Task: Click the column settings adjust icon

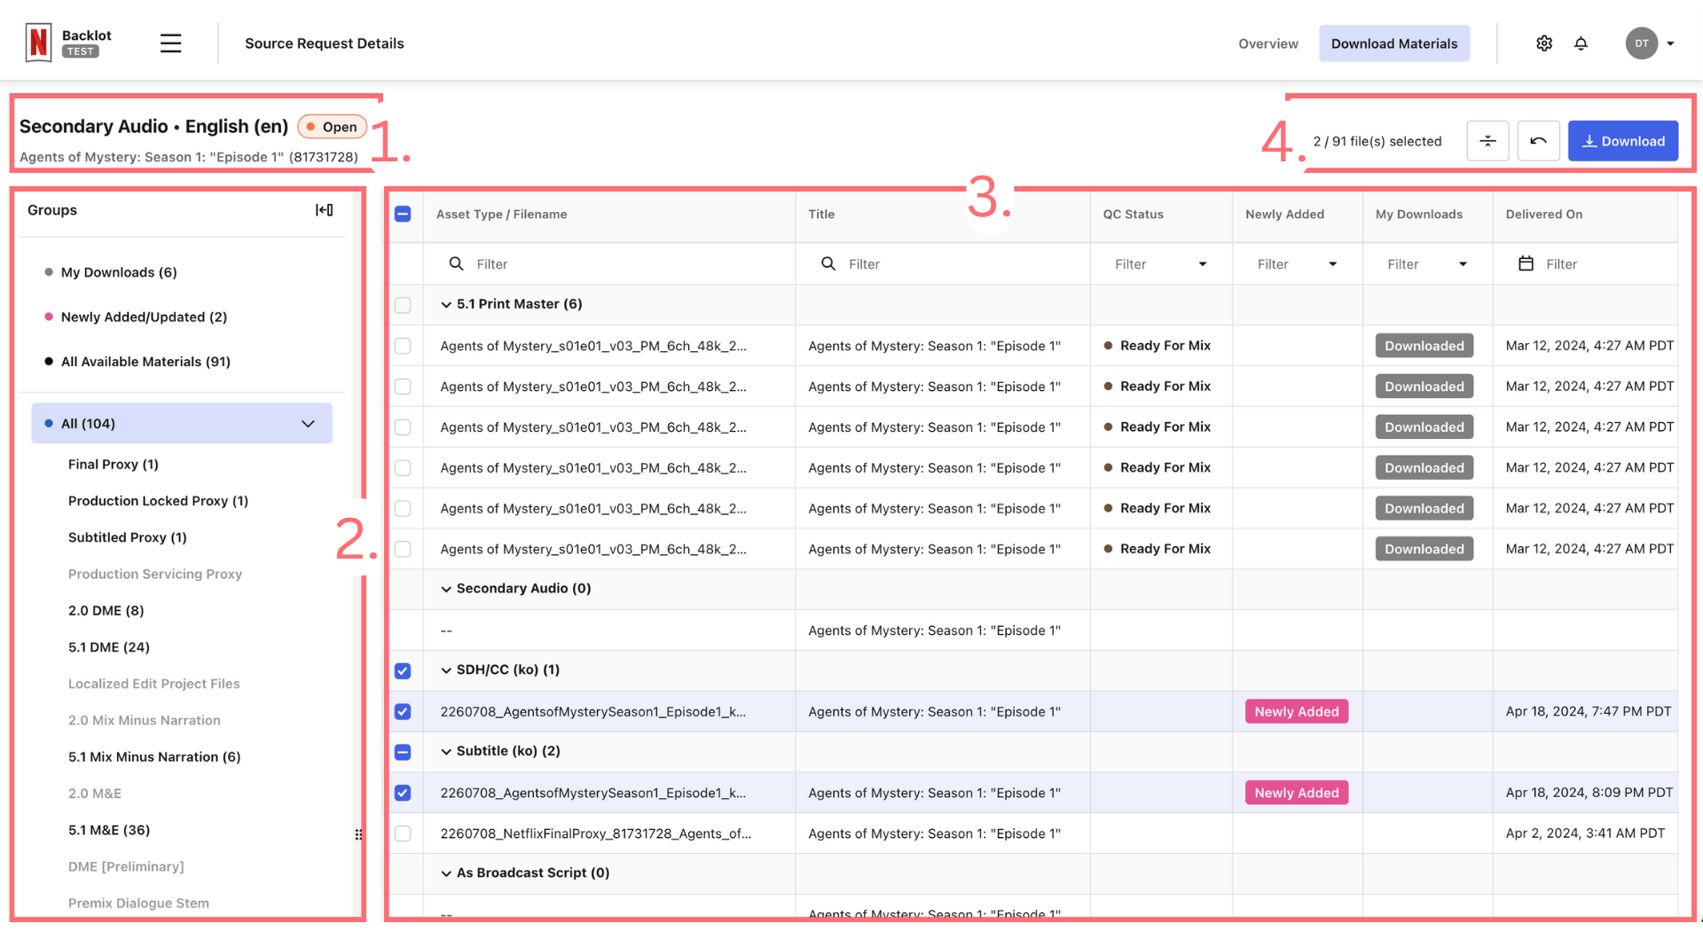Action: click(x=1487, y=141)
